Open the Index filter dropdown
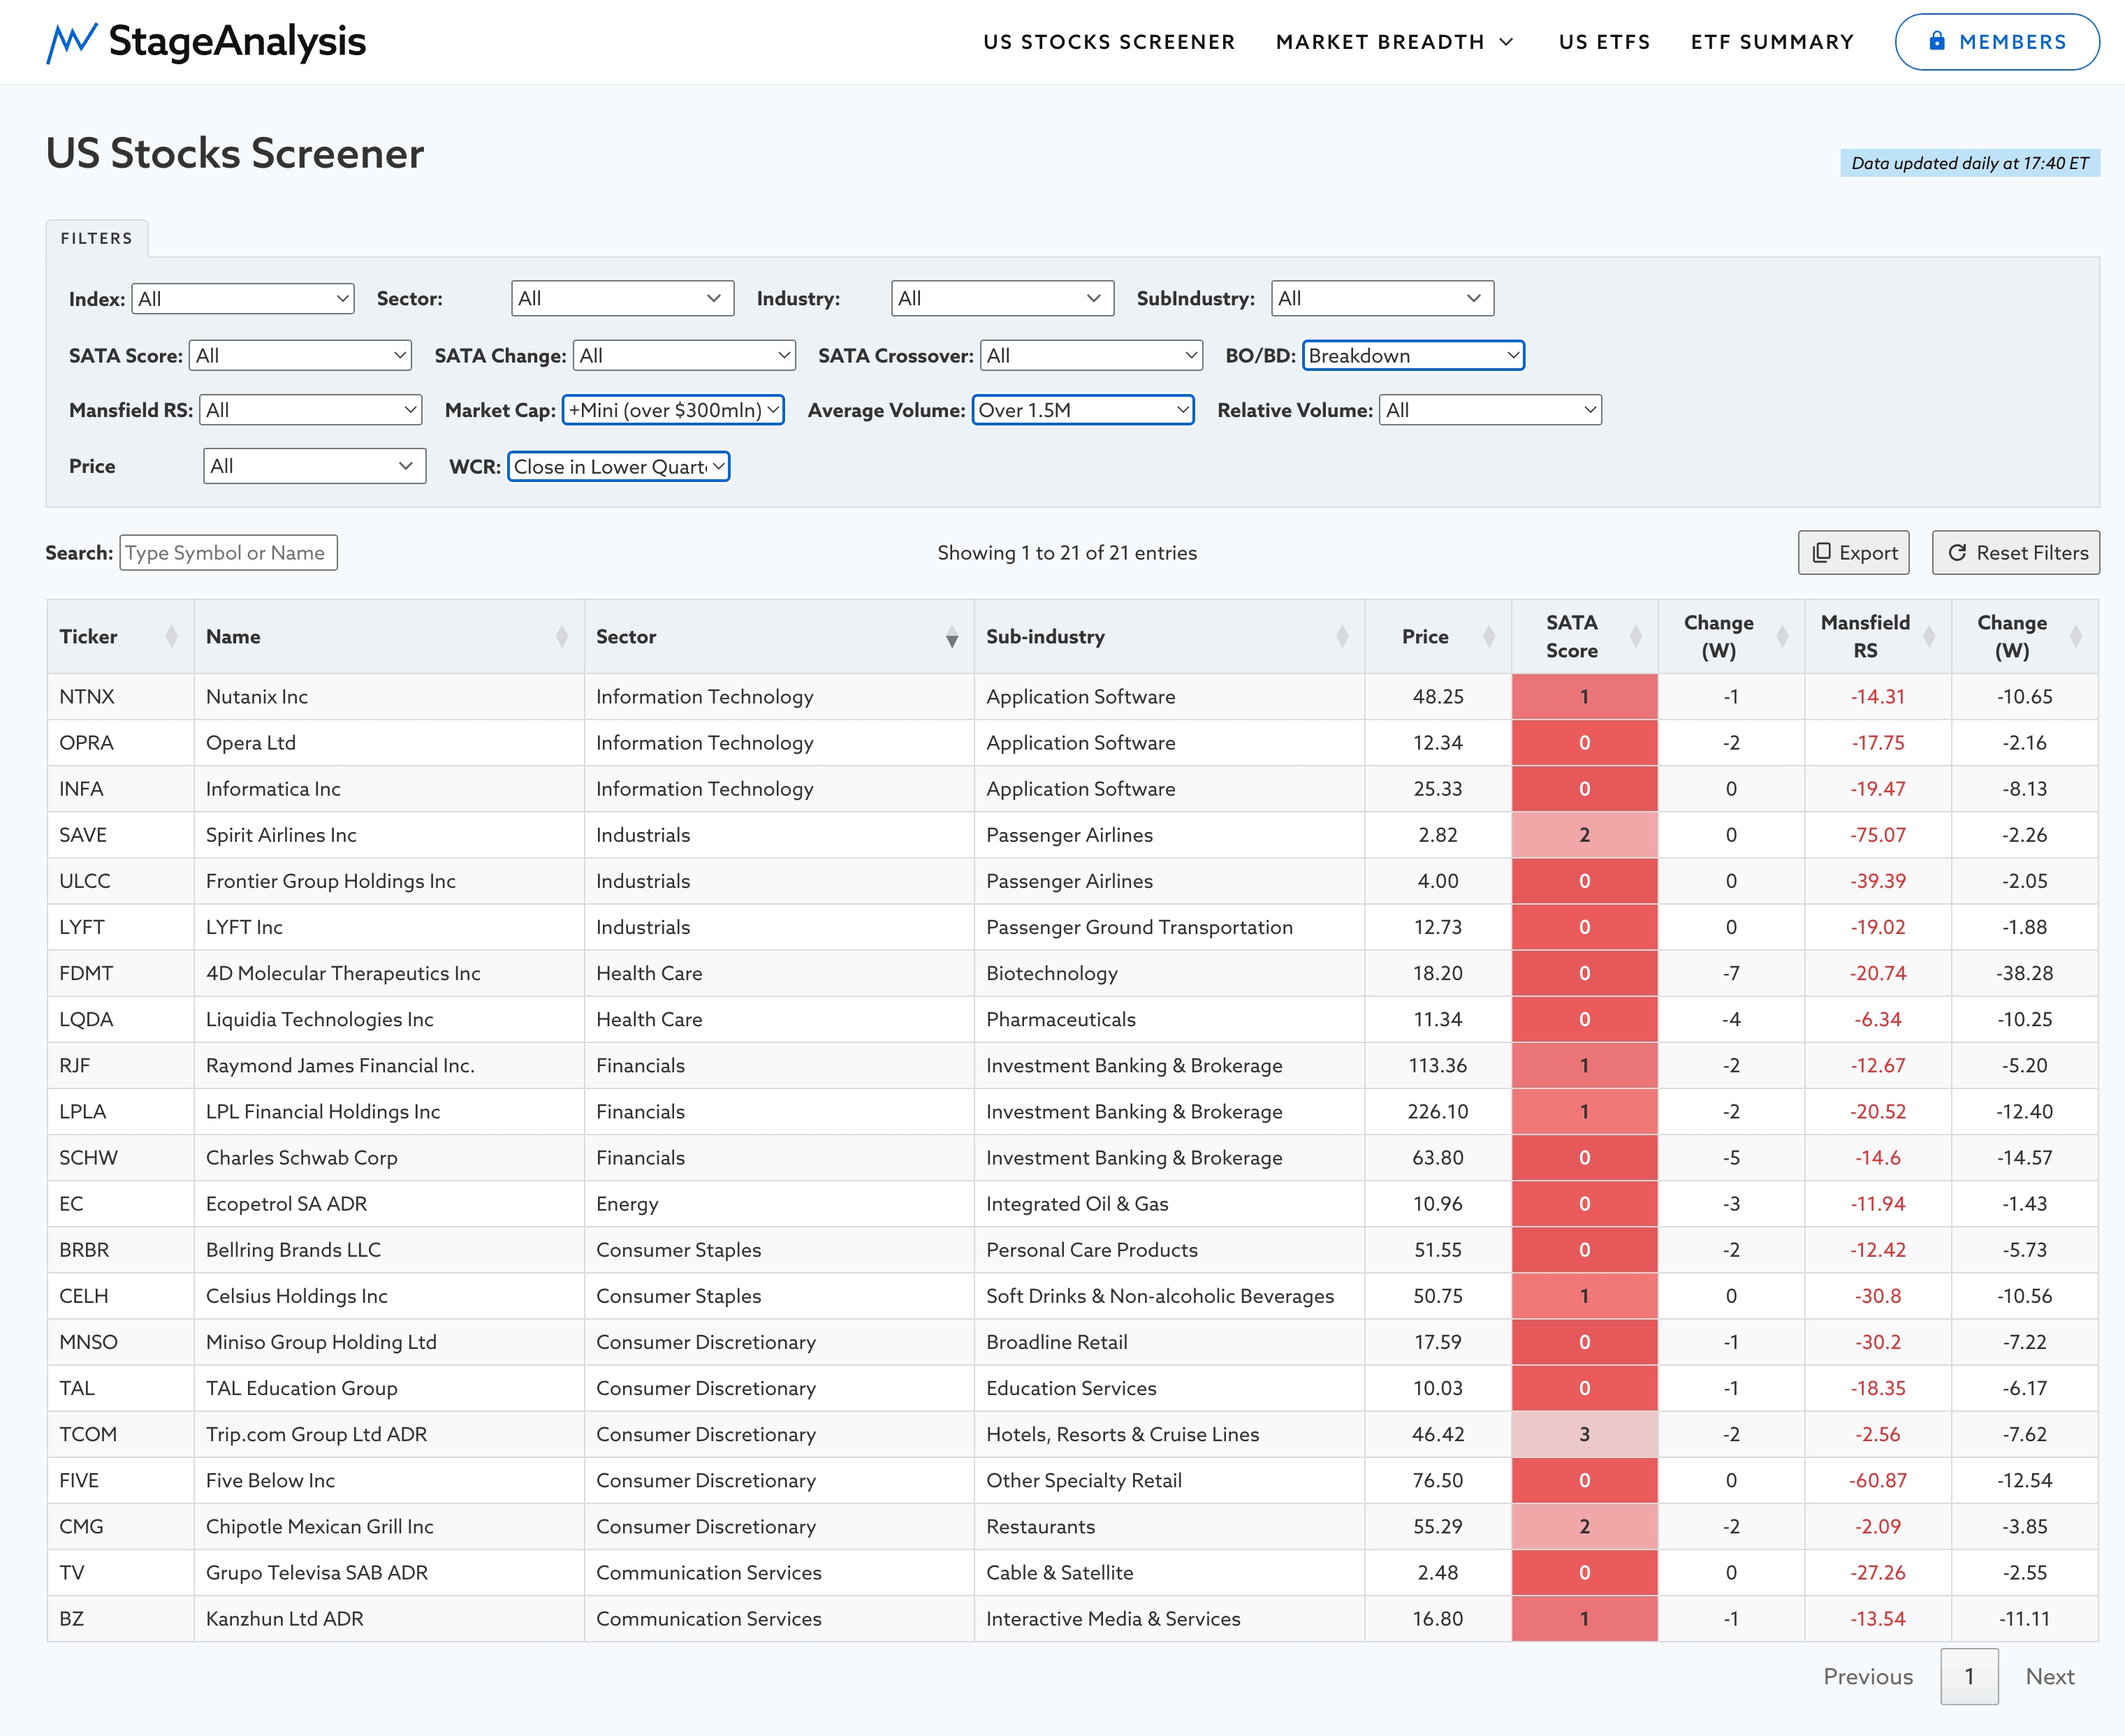 pyautogui.click(x=243, y=298)
